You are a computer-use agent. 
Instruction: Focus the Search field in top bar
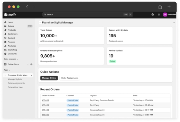point(88,15)
